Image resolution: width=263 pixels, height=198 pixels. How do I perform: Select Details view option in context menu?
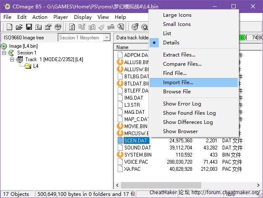pyautogui.click(x=171, y=43)
